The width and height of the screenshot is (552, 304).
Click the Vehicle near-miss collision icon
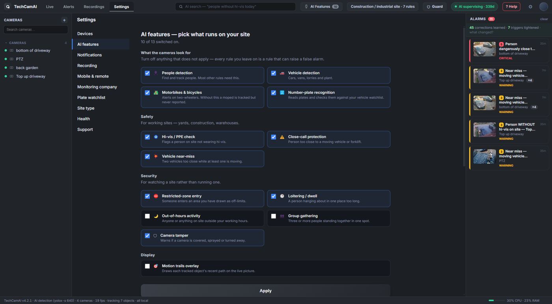coord(156,157)
